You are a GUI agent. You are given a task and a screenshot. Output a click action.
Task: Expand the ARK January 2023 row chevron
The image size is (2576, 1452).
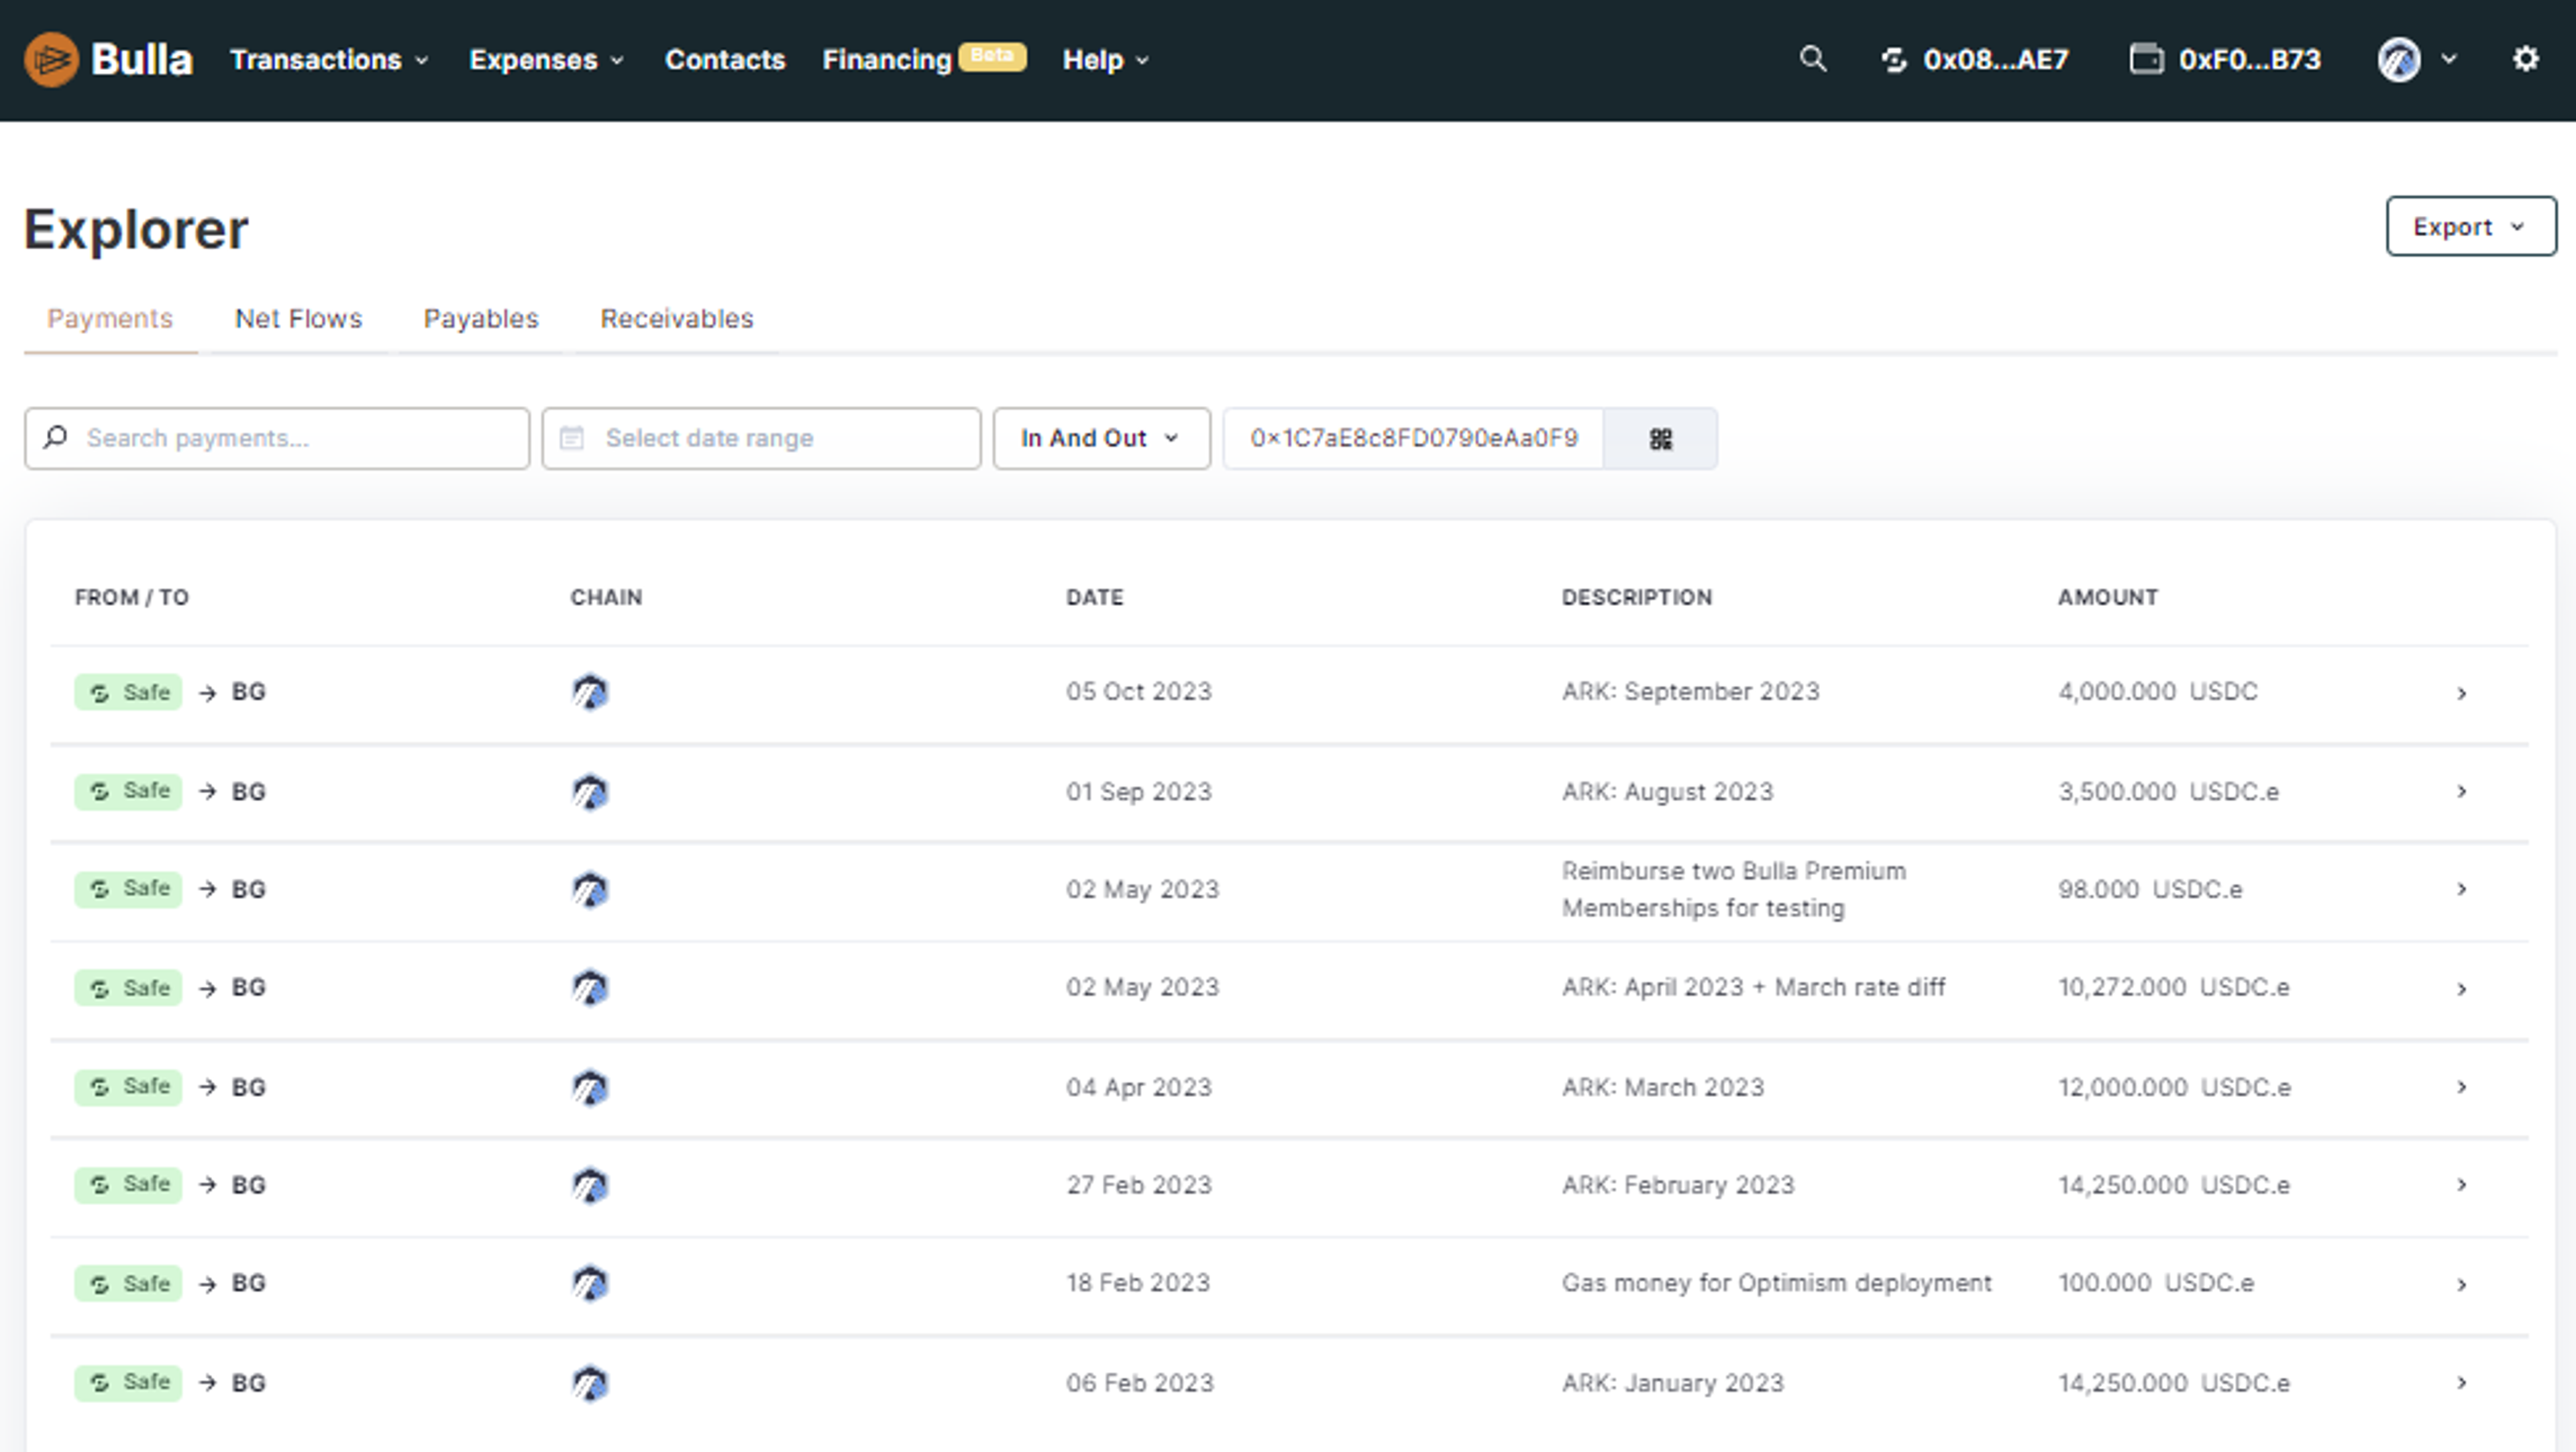pos(2461,1382)
